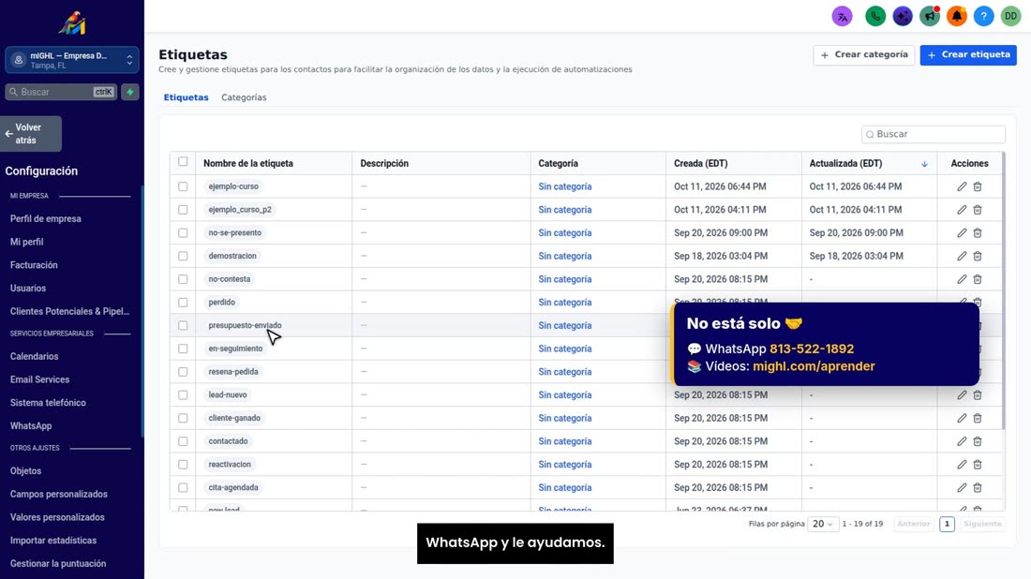Screen dimensions: 1031x579
Task: Click the green phone dialer icon
Action: tap(875, 17)
